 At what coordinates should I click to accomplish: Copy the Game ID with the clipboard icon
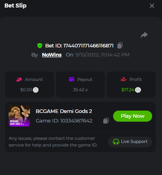[x=106, y=120]
